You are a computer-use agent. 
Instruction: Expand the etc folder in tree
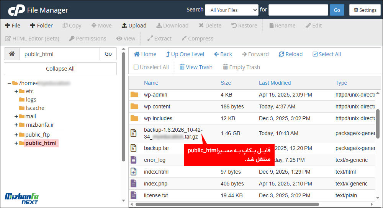coord(16,91)
